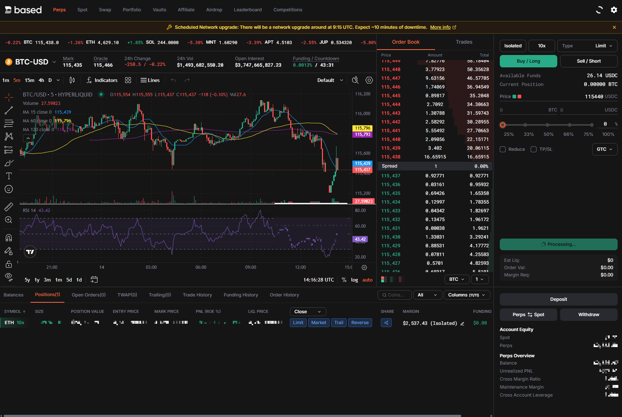Select the crosshair cursor tool
This screenshot has height=417, width=622.
tap(9, 97)
